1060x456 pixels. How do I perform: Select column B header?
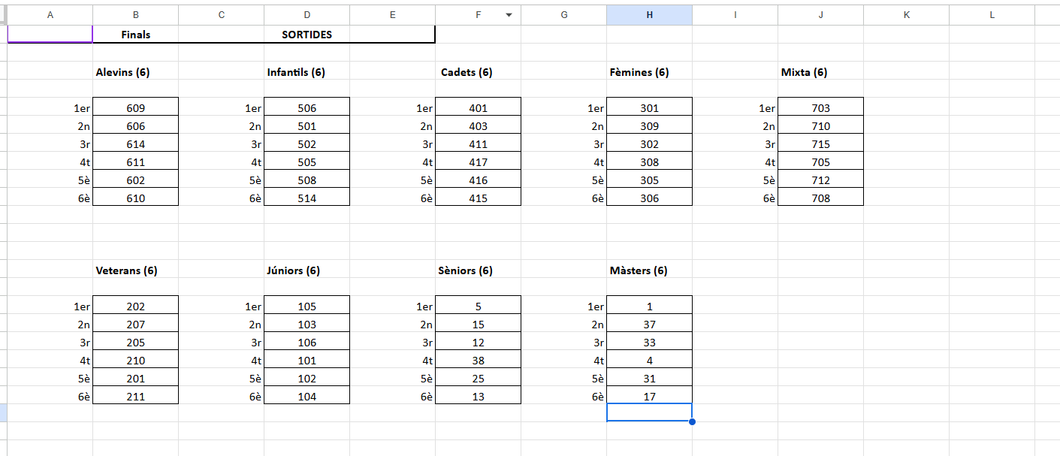point(136,15)
